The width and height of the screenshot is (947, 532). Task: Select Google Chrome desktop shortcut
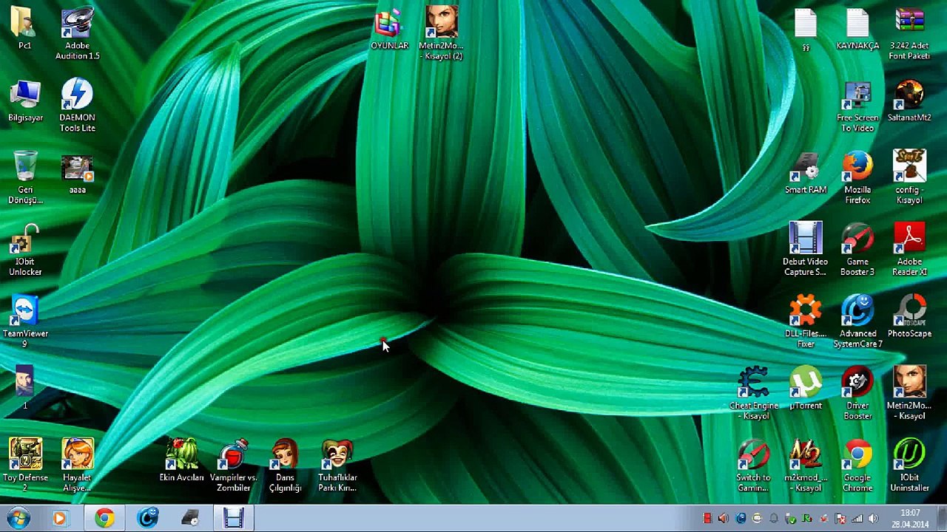[x=857, y=456]
